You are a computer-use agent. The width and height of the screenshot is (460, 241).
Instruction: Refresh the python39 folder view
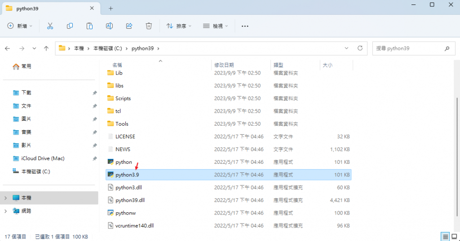[x=360, y=48]
